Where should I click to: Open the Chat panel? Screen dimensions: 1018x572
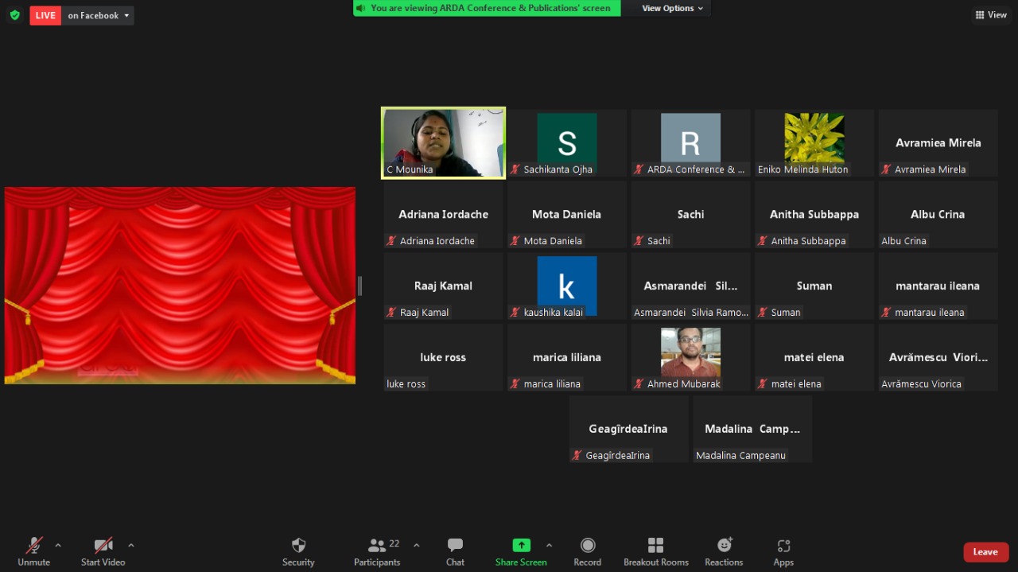pos(455,551)
